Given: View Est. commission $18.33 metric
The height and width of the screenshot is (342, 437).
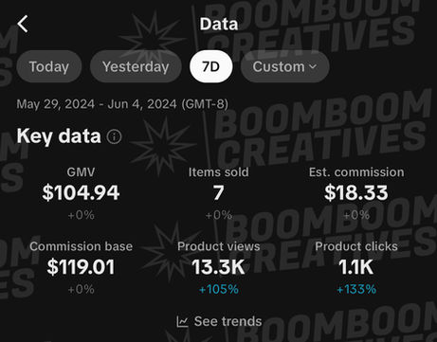Looking at the screenshot, I should point(356,193).
